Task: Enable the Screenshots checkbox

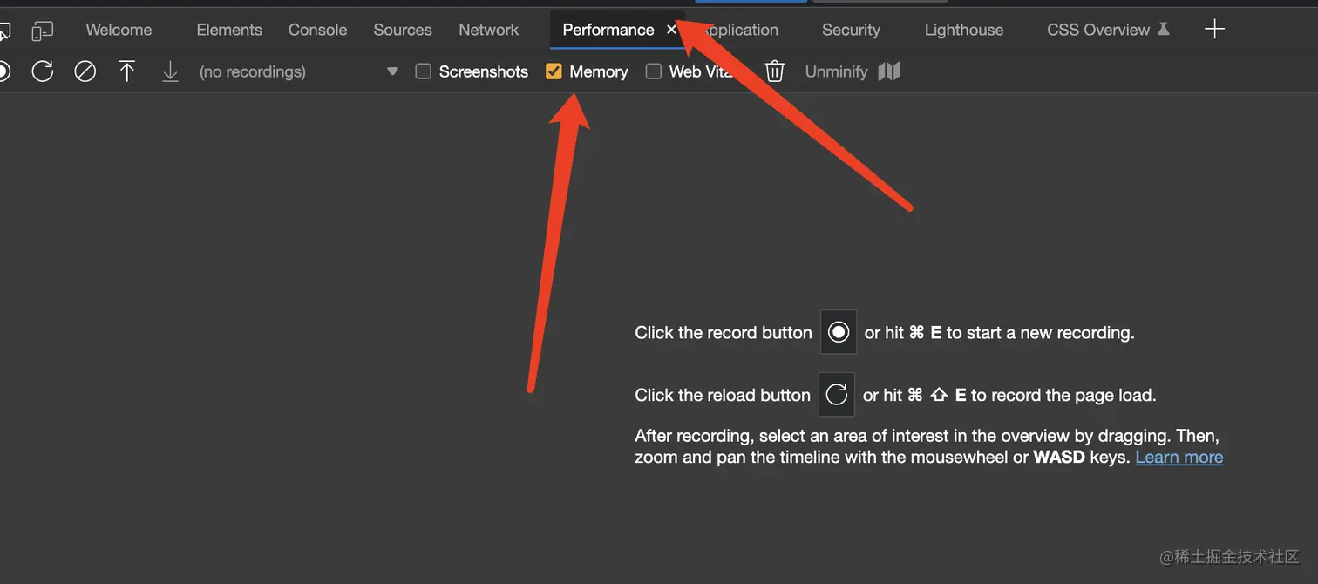Action: (x=424, y=71)
